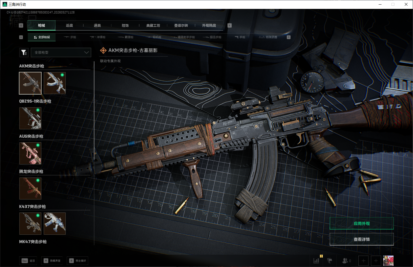Open the skin filter funnel icon

[24, 52]
